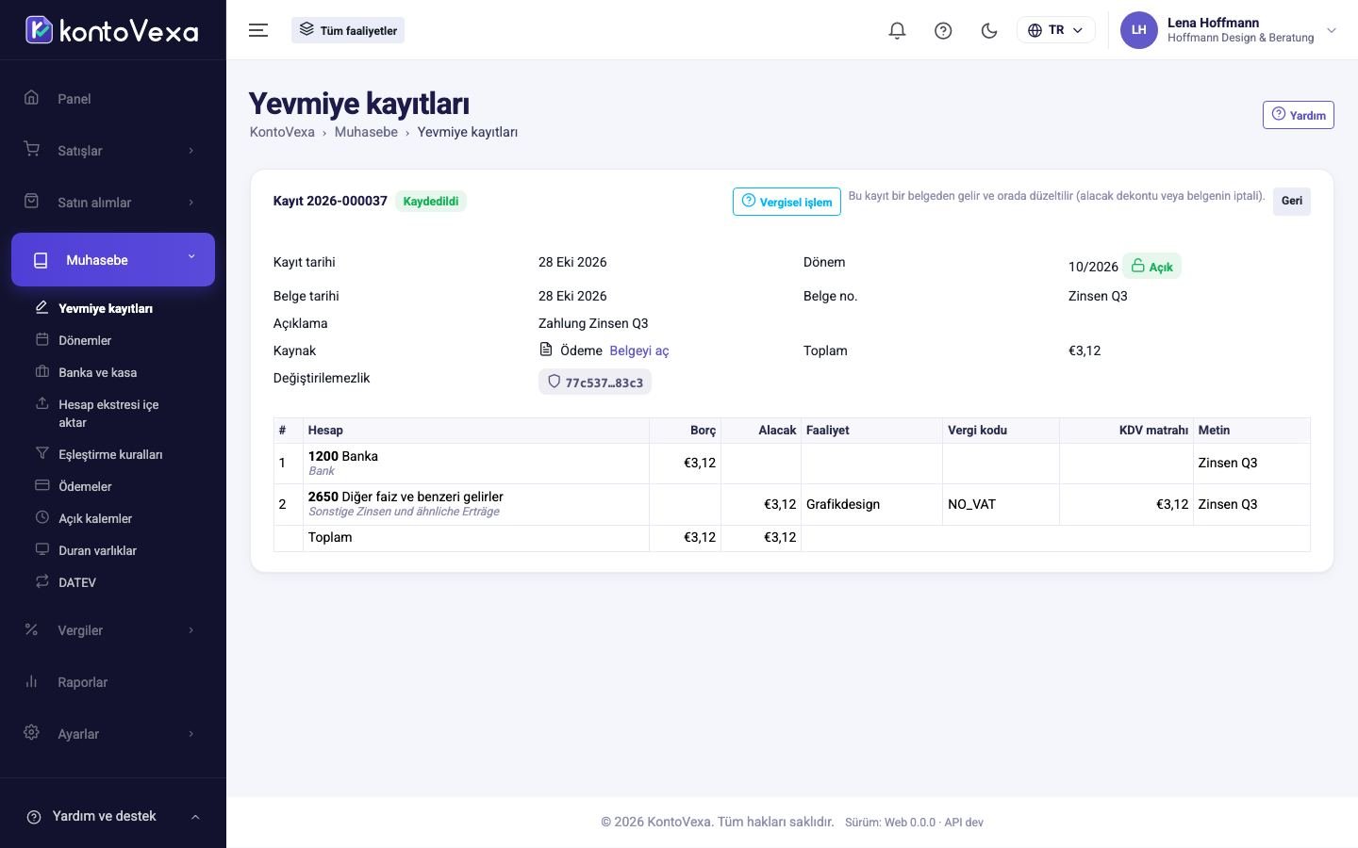Viewport: 1358px width, 848px height.
Task: Click the Ödemeler card icon
Action: pos(41,485)
